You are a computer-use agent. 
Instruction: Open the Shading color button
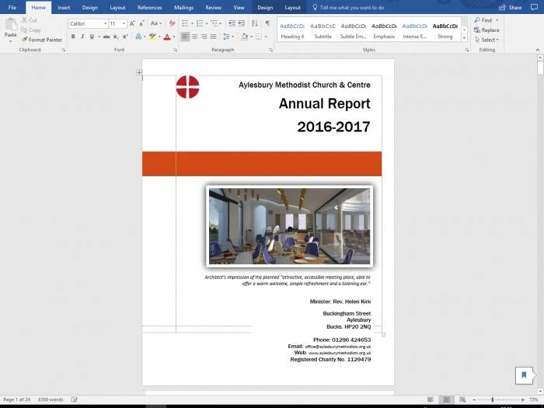pos(244,37)
